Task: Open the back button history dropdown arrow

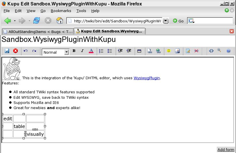Action: point(15,21)
